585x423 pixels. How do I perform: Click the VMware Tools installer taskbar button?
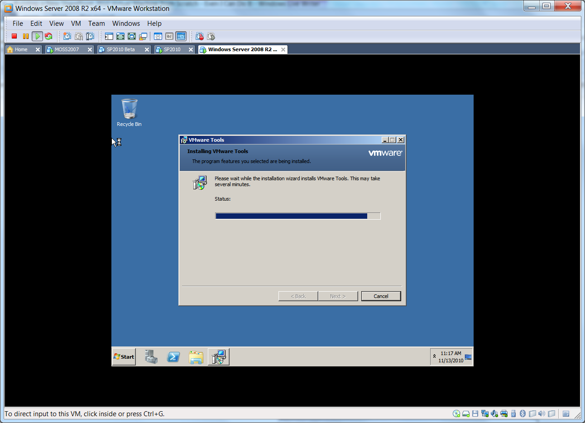click(x=219, y=357)
